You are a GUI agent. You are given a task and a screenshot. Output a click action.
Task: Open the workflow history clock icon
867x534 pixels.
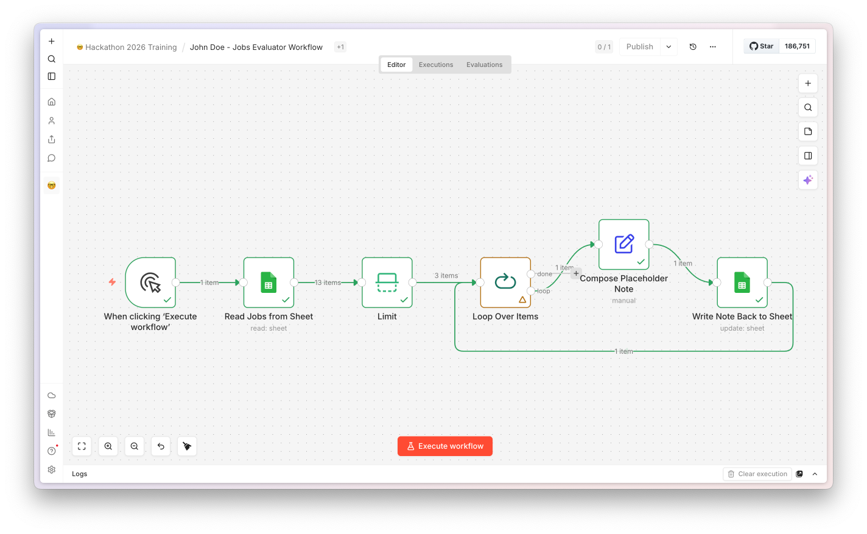693,47
